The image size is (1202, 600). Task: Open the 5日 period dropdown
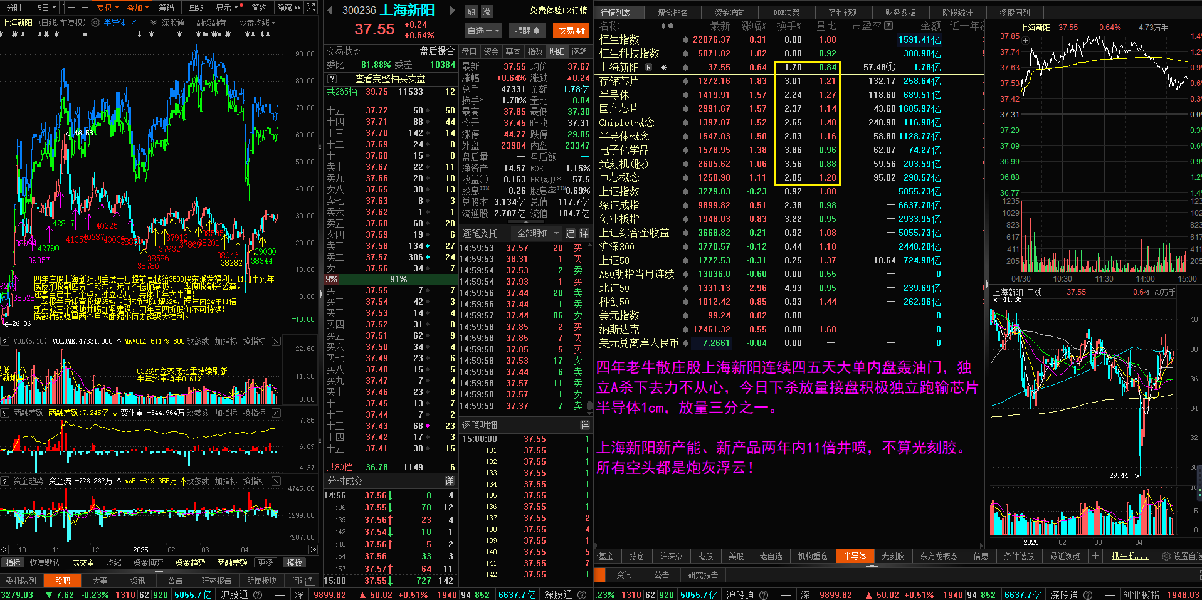46,8
